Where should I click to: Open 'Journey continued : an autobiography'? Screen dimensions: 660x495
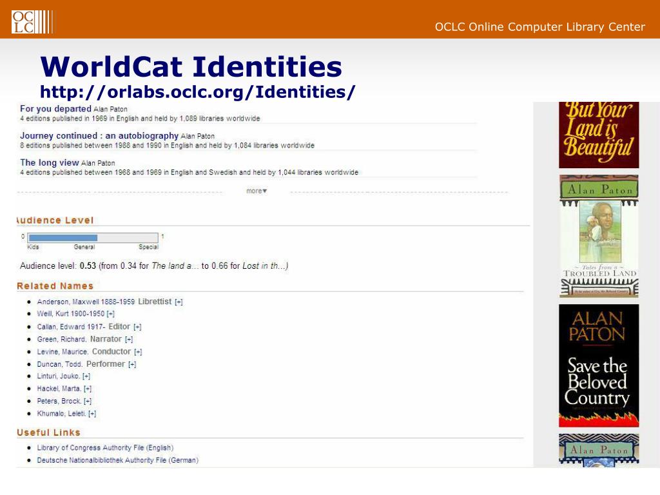click(x=99, y=135)
